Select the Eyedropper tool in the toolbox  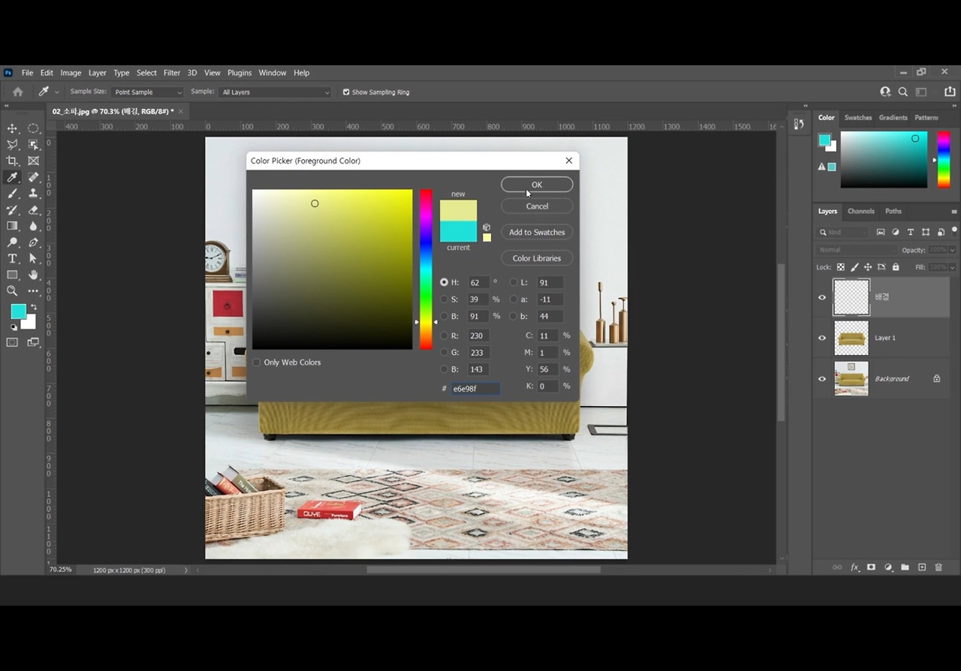[12, 177]
